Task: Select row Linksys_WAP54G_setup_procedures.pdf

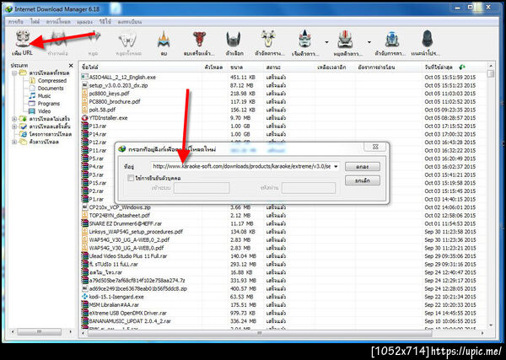Action: pos(283,232)
